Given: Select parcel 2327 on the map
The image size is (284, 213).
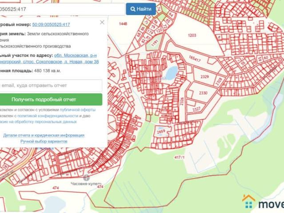Looking at the screenshot, I should point(196,109).
